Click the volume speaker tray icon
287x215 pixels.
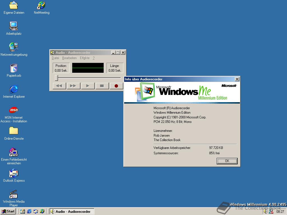[266, 212]
